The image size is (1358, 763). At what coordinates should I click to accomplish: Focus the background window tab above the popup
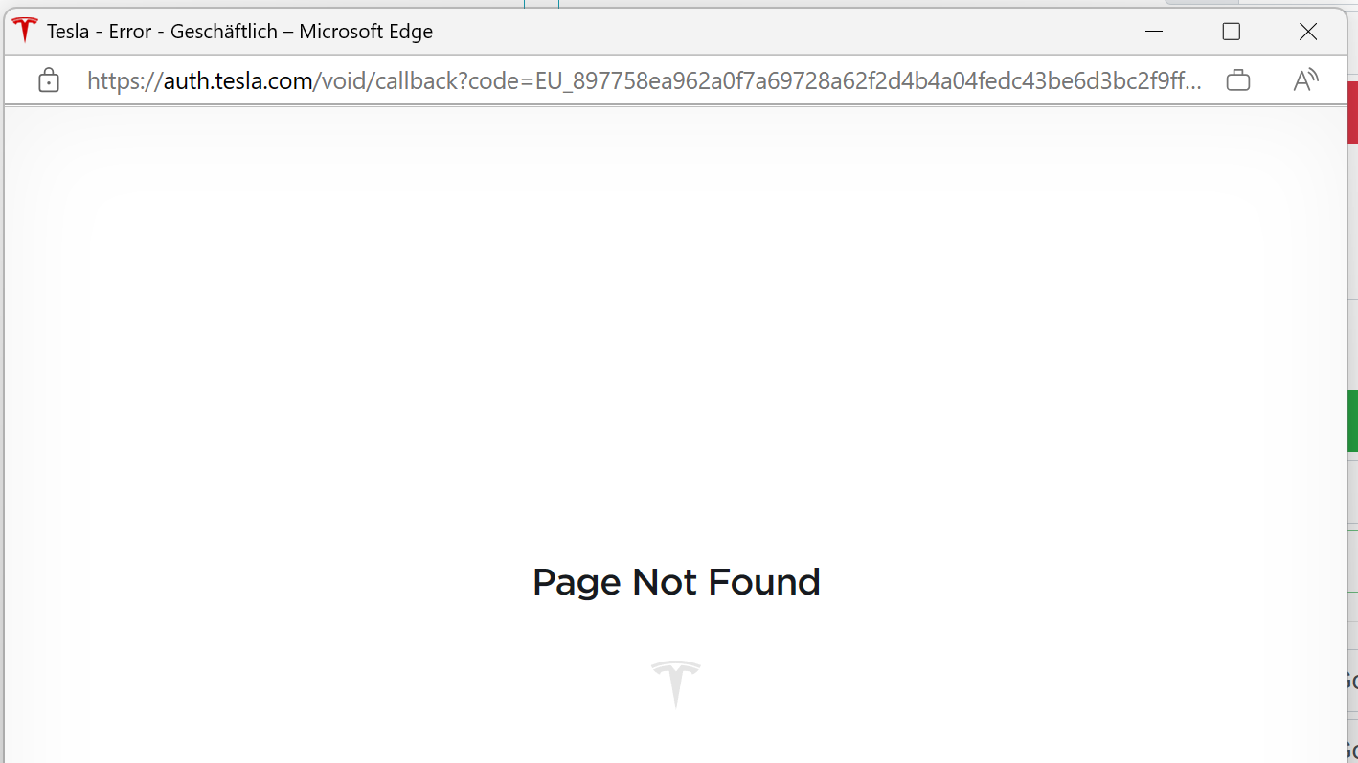(1201, 2)
